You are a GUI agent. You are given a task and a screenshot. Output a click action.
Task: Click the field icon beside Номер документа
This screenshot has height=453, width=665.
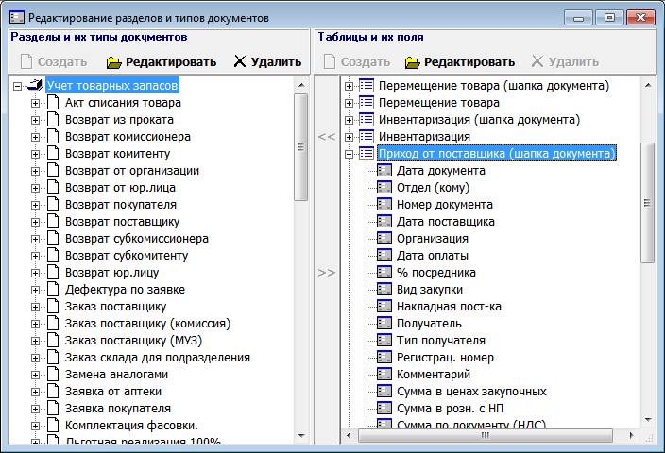click(x=384, y=204)
